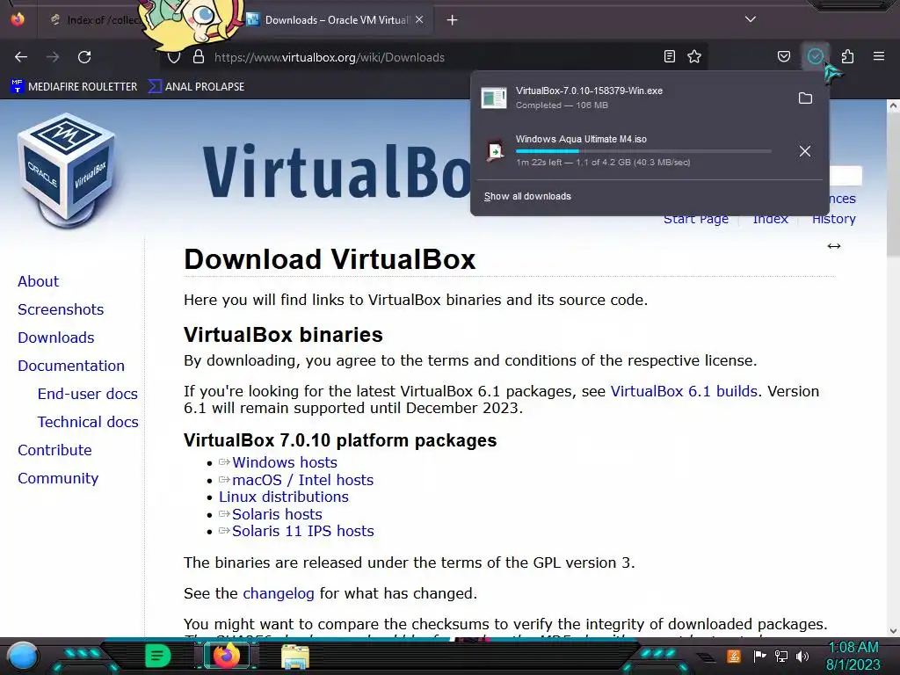Click the Solaris hosts link
Viewport: 900px width, 675px height.
point(277,514)
